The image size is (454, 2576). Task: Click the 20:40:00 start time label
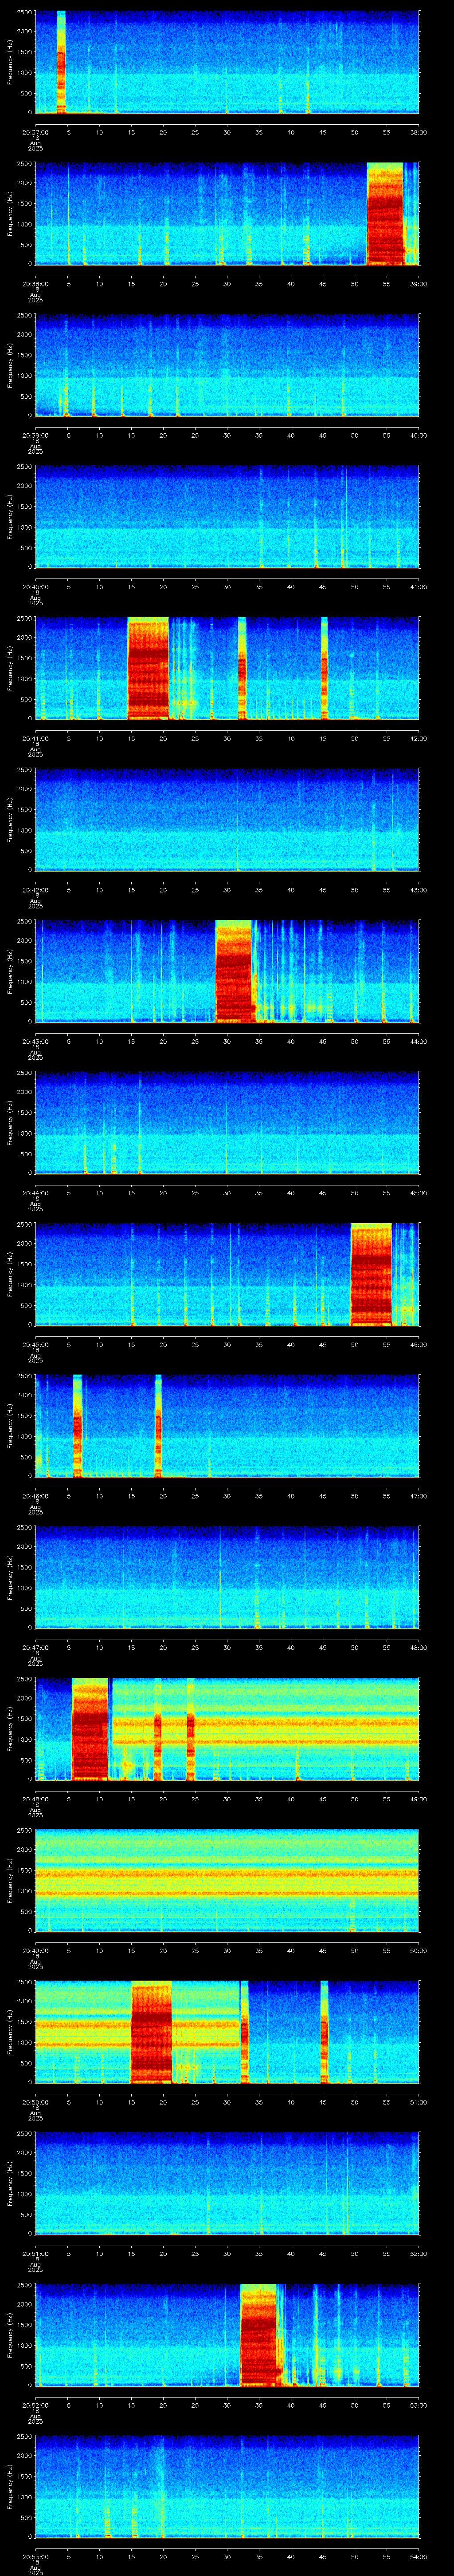35,587
